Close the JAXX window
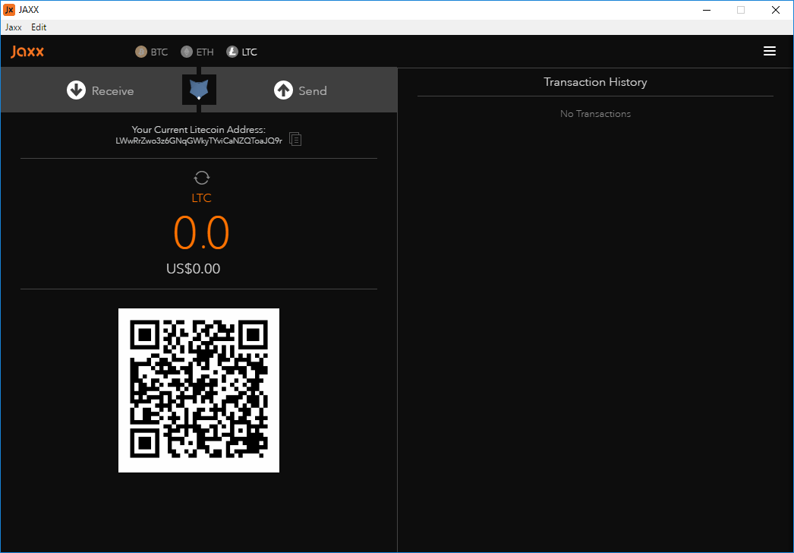Viewport: 794px width, 553px height. tap(775, 10)
